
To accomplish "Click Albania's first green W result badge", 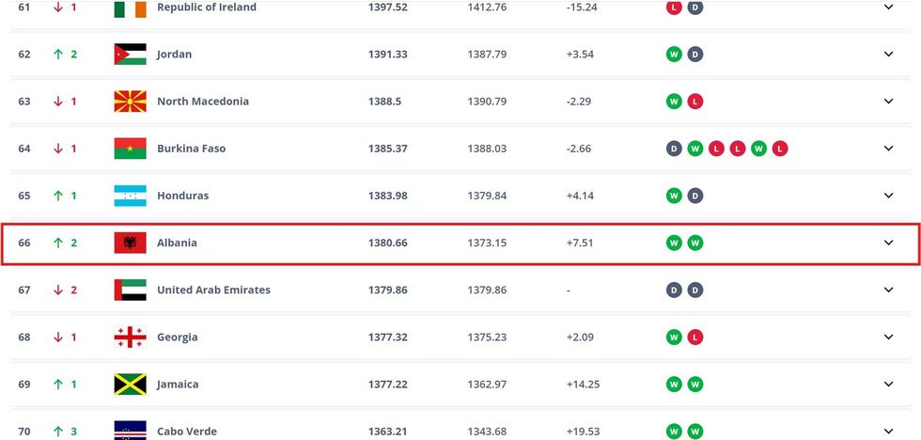I will [x=674, y=243].
